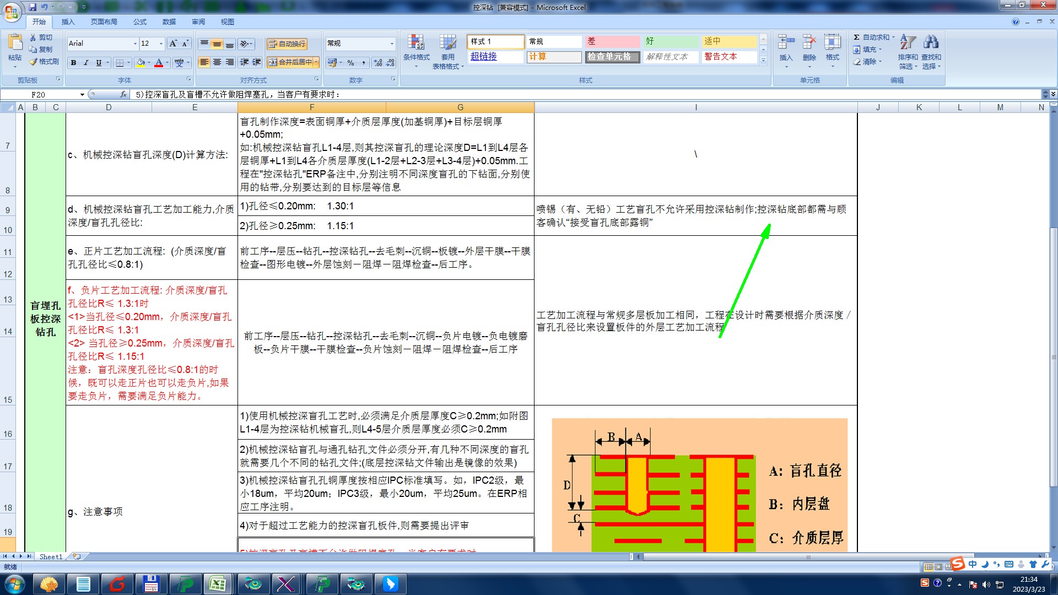
Task: Click the Find and Select binoculars icon
Action: 931,43
